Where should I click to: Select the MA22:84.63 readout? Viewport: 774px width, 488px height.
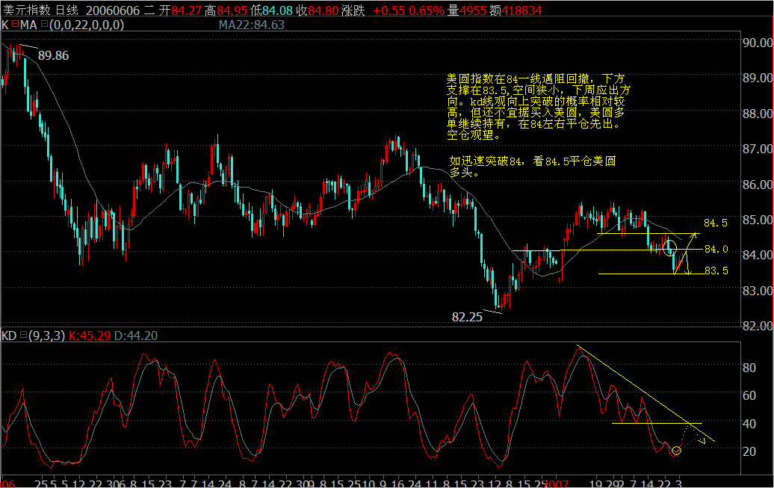(252, 25)
